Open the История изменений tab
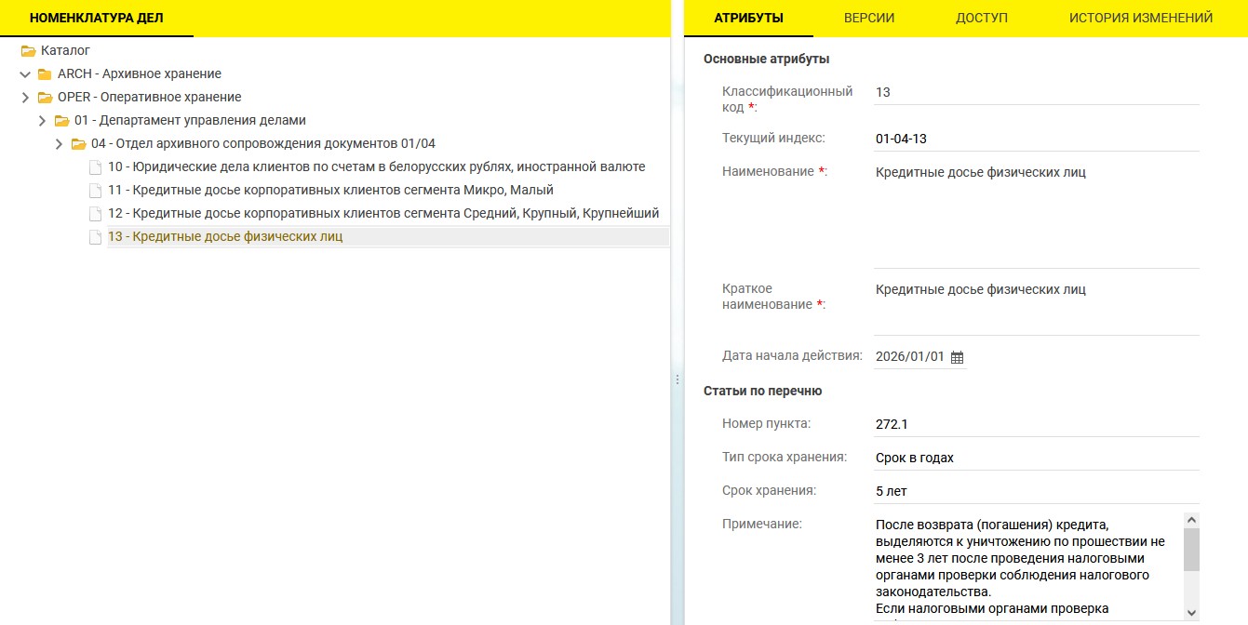The height and width of the screenshot is (625, 1248). pos(1141,18)
